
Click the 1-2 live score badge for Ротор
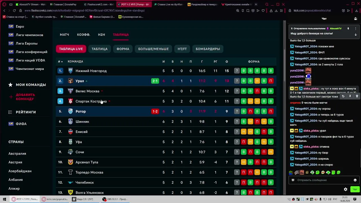point(155,111)
